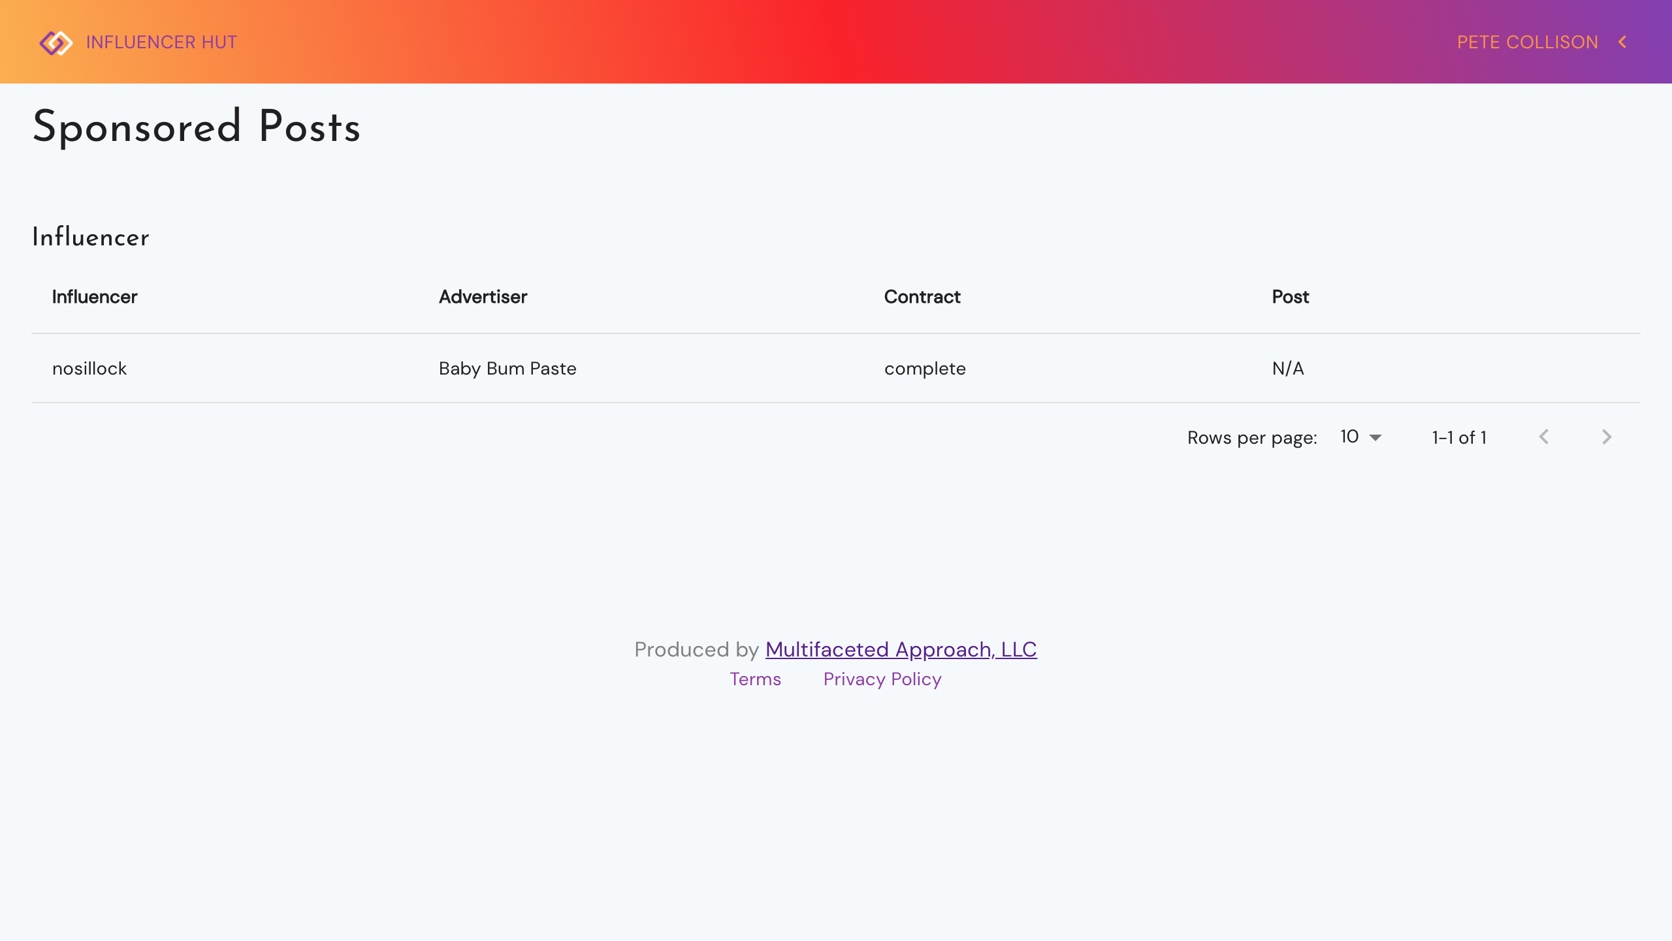Go to previous page arrow
1672x941 pixels.
[x=1544, y=437]
